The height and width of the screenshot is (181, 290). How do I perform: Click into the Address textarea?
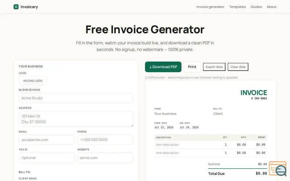tap(76, 119)
